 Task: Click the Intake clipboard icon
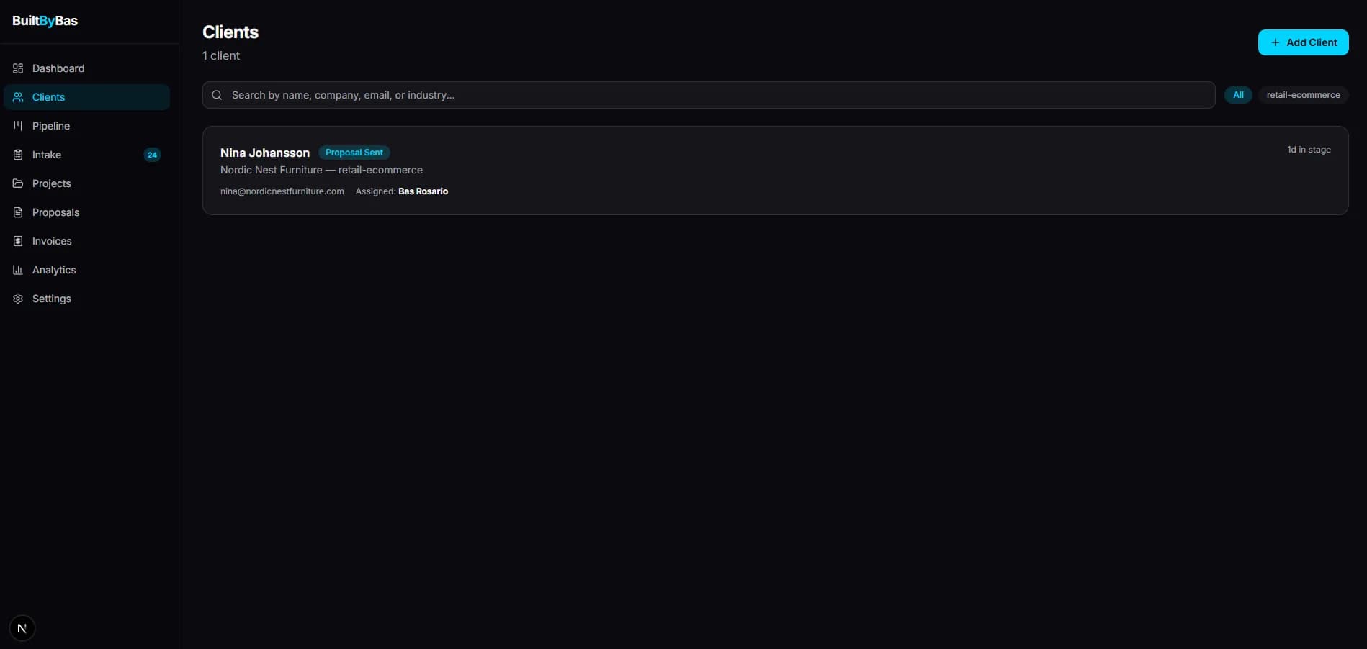point(18,155)
